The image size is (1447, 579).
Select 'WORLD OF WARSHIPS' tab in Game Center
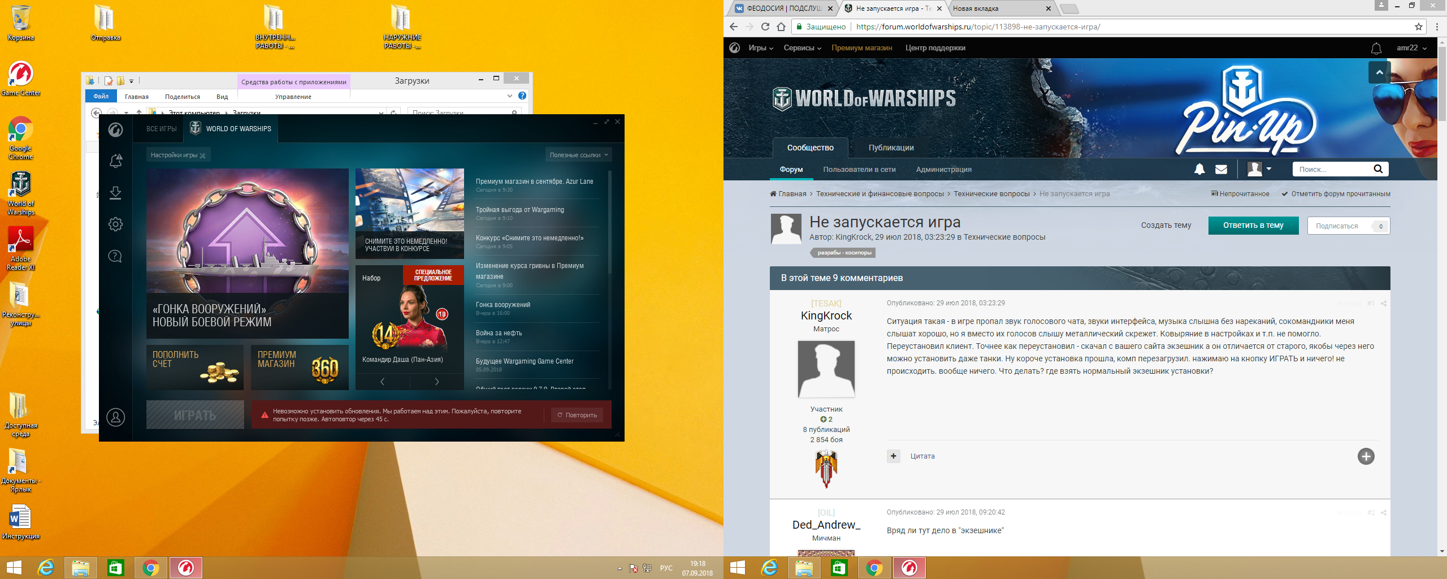tap(231, 129)
